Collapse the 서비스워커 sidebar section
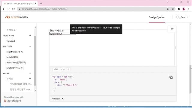This screenshot has height=108, width=192. click(x=30, y=46)
